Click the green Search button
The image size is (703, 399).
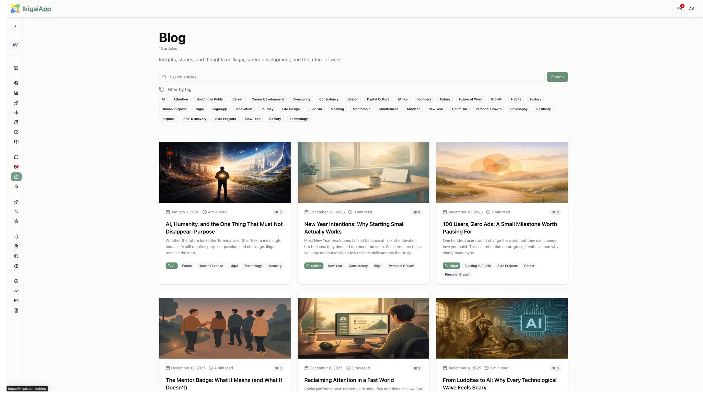coord(557,77)
